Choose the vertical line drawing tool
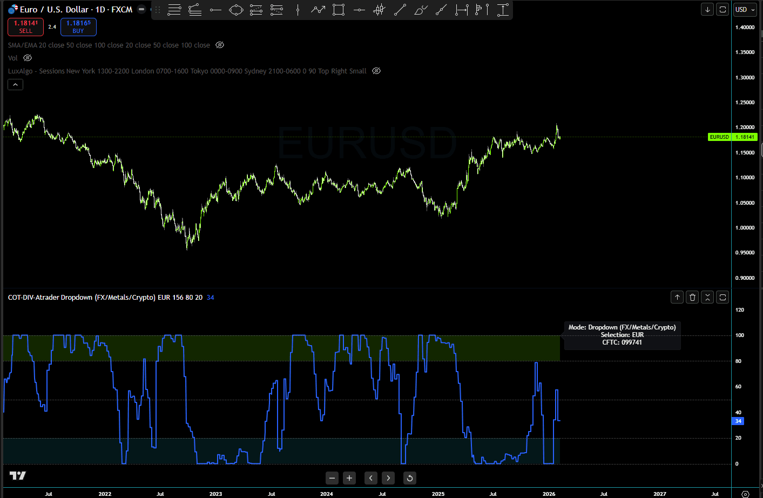 tap(298, 10)
